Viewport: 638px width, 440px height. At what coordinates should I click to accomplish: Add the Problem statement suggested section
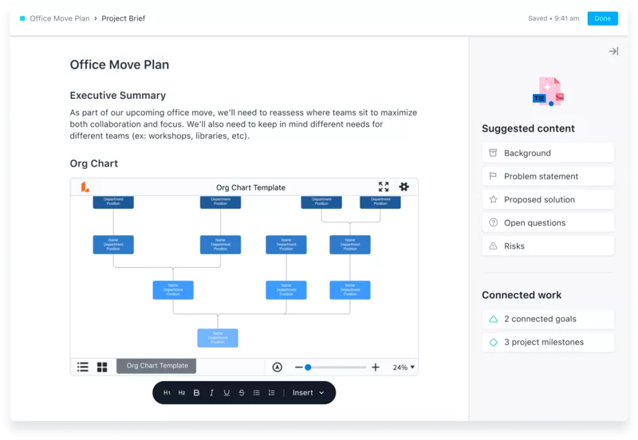click(548, 176)
